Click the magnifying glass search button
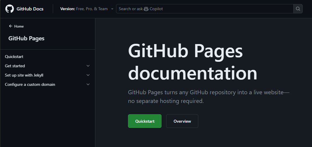This screenshot has height=147, width=312. (298, 9)
